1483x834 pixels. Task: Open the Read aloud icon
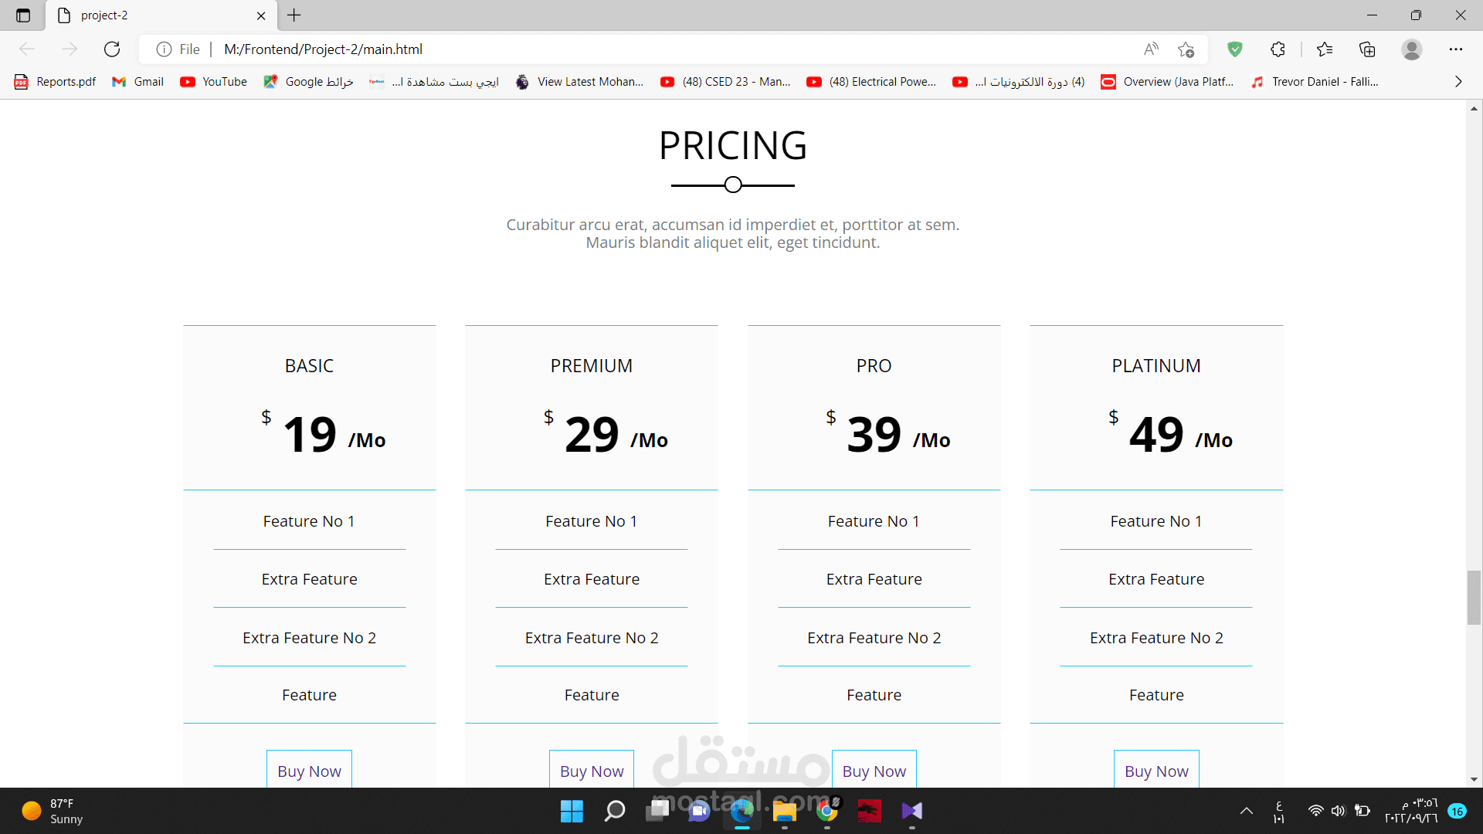click(x=1151, y=49)
